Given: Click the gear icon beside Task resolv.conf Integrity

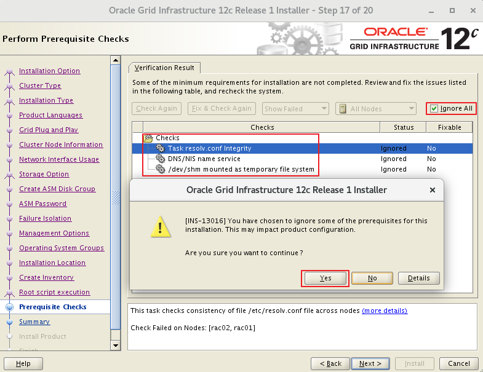Looking at the screenshot, I should [161, 148].
